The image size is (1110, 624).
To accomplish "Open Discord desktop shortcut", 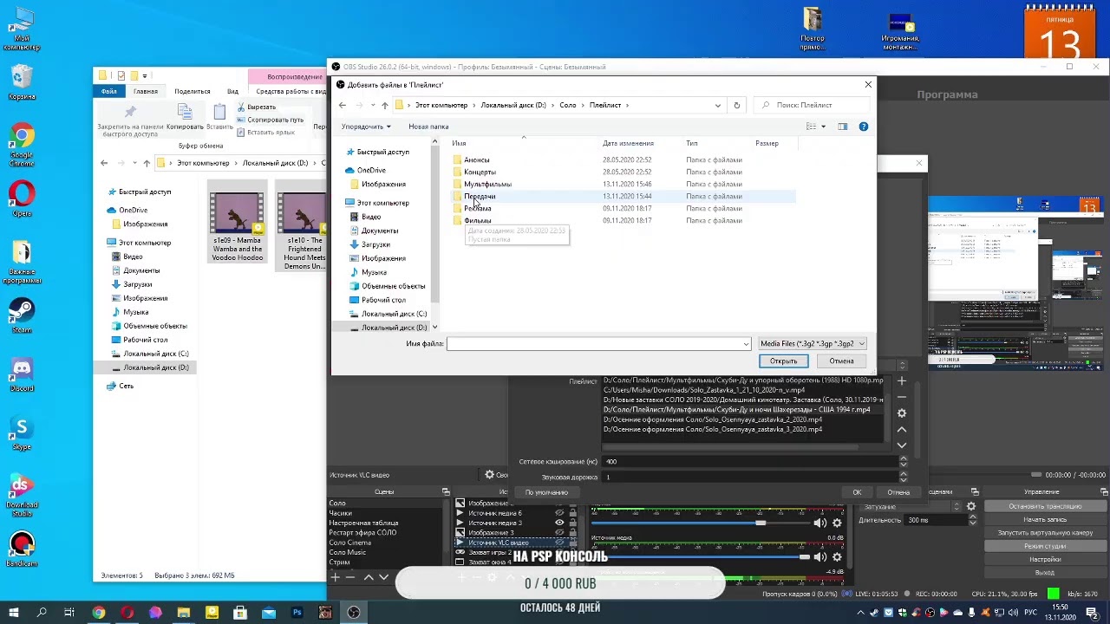I will point(22,374).
